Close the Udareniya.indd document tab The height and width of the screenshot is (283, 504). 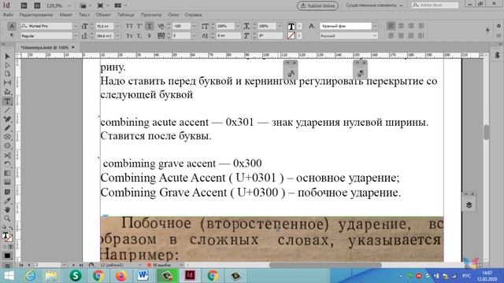click(73, 47)
